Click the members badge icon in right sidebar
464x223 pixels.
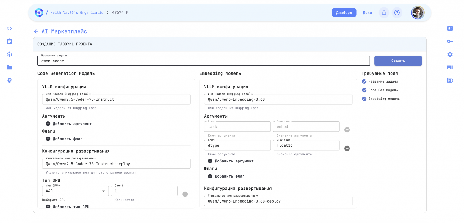coord(450,67)
